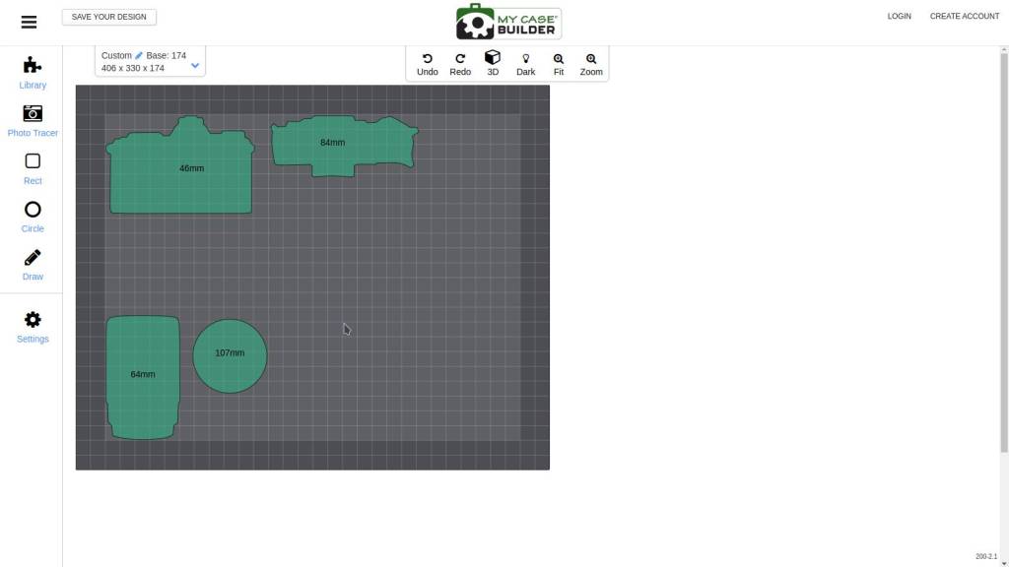
Task: Click the Zoom in tool
Action: [x=591, y=64]
